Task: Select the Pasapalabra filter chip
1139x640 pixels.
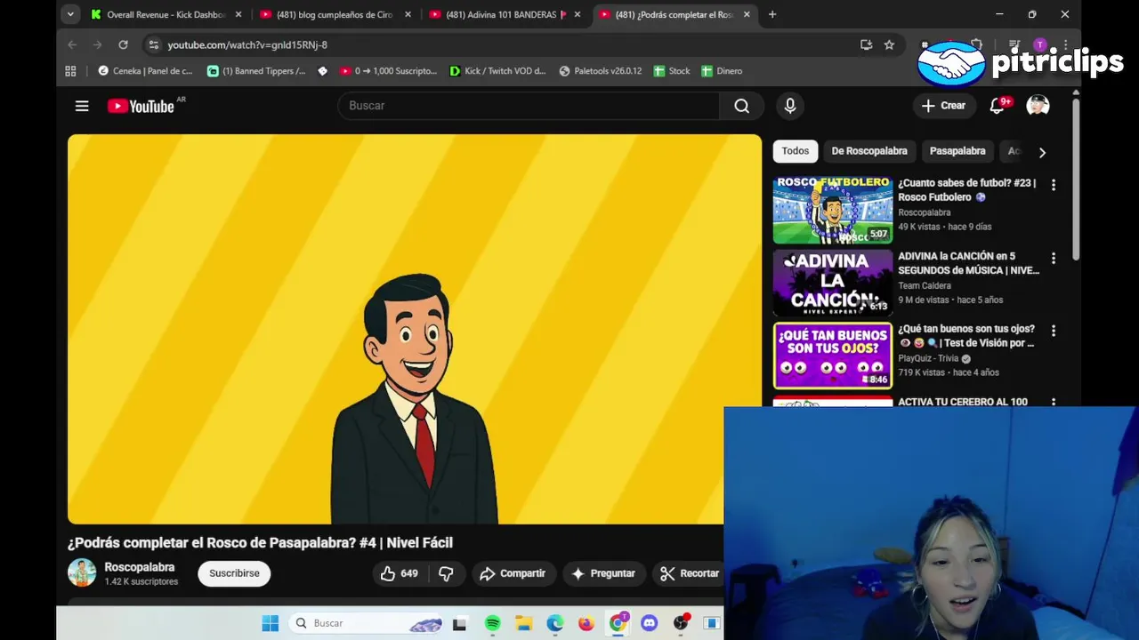Action: [x=957, y=151]
